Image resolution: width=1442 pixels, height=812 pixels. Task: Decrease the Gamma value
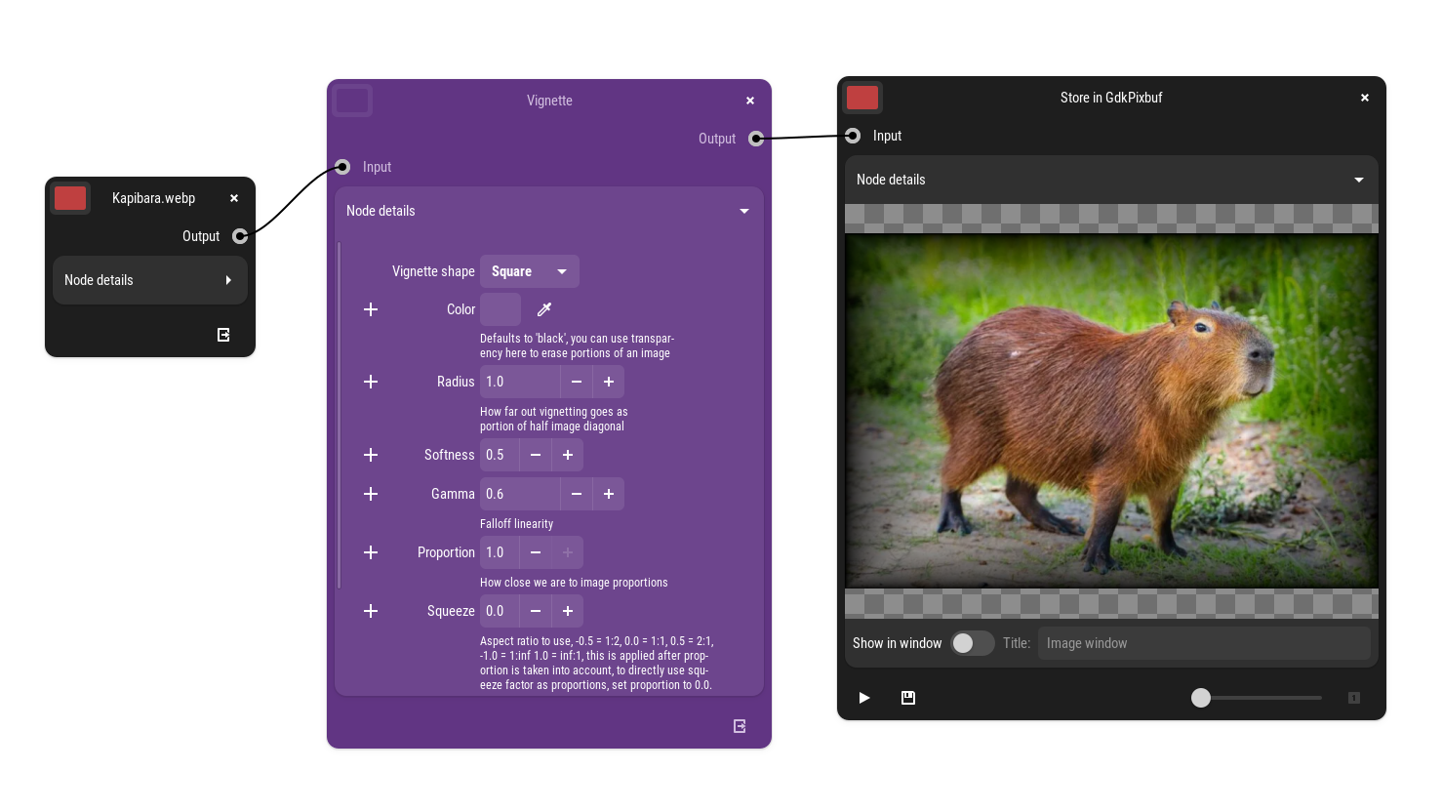click(577, 494)
